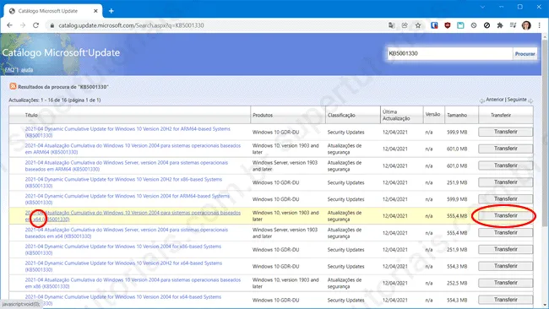
Task: Click Procurar search button
Action: point(525,53)
